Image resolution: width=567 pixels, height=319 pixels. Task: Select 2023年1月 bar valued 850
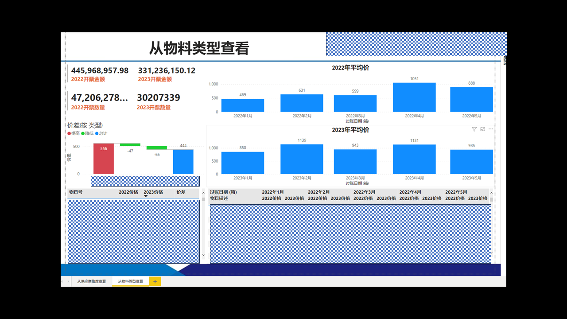click(x=243, y=163)
